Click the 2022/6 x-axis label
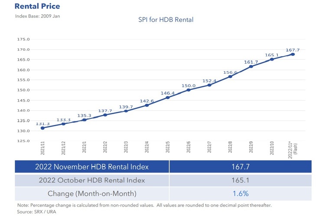The width and height of the screenshot is (325, 216). [x=188, y=147]
